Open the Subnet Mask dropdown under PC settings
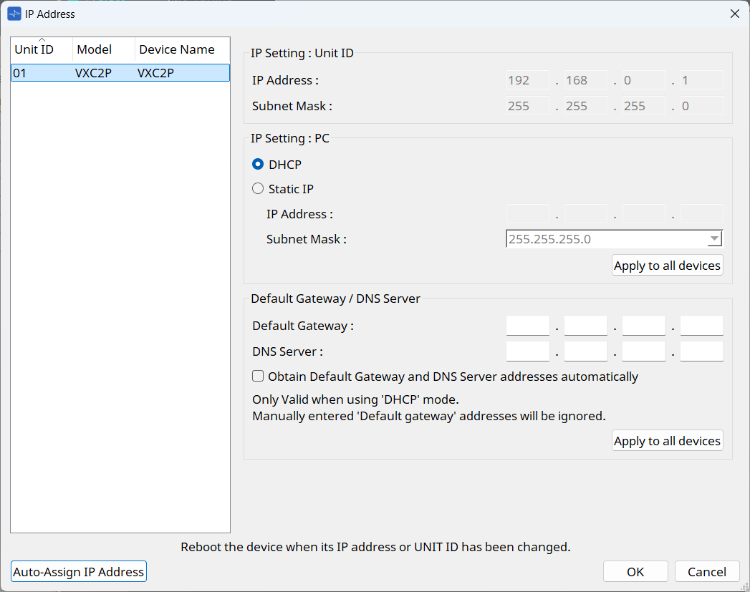 (714, 239)
